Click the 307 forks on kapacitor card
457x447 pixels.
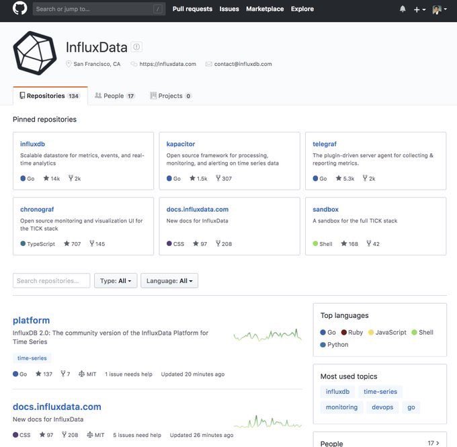[x=224, y=178]
